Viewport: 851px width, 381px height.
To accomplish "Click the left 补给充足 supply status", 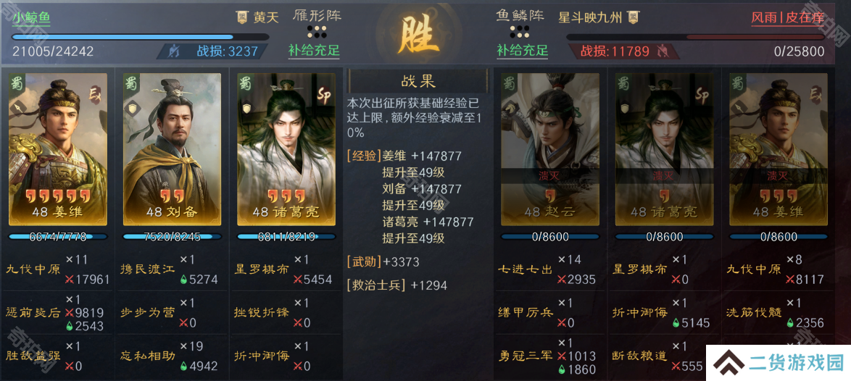I will [x=315, y=51].
